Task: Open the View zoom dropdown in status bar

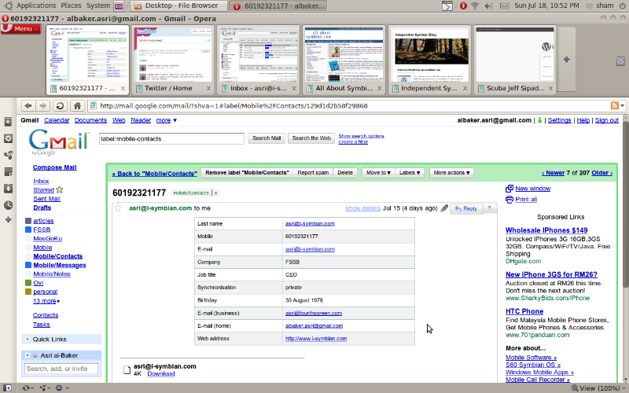Action: [x=598, y=388]
